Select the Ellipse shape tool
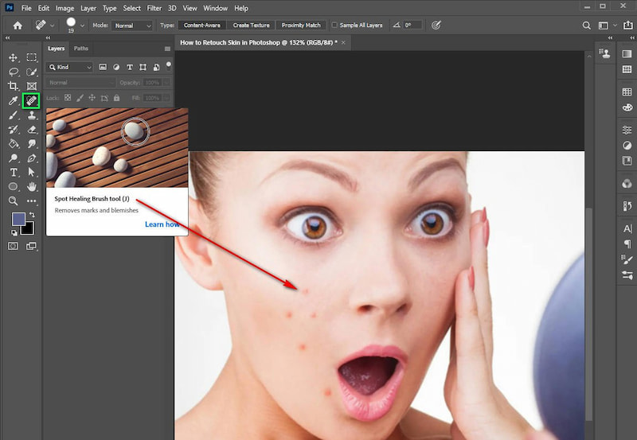 [13, 186]
